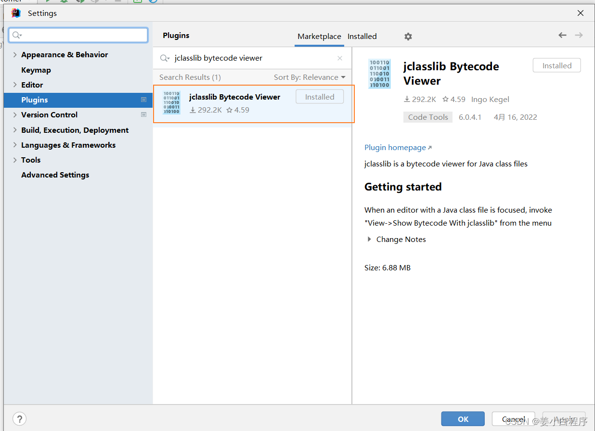Expand the Change Notes disclosure triangle
The image size is (595, 431).
pyautogui.click(x=369, y=239)
